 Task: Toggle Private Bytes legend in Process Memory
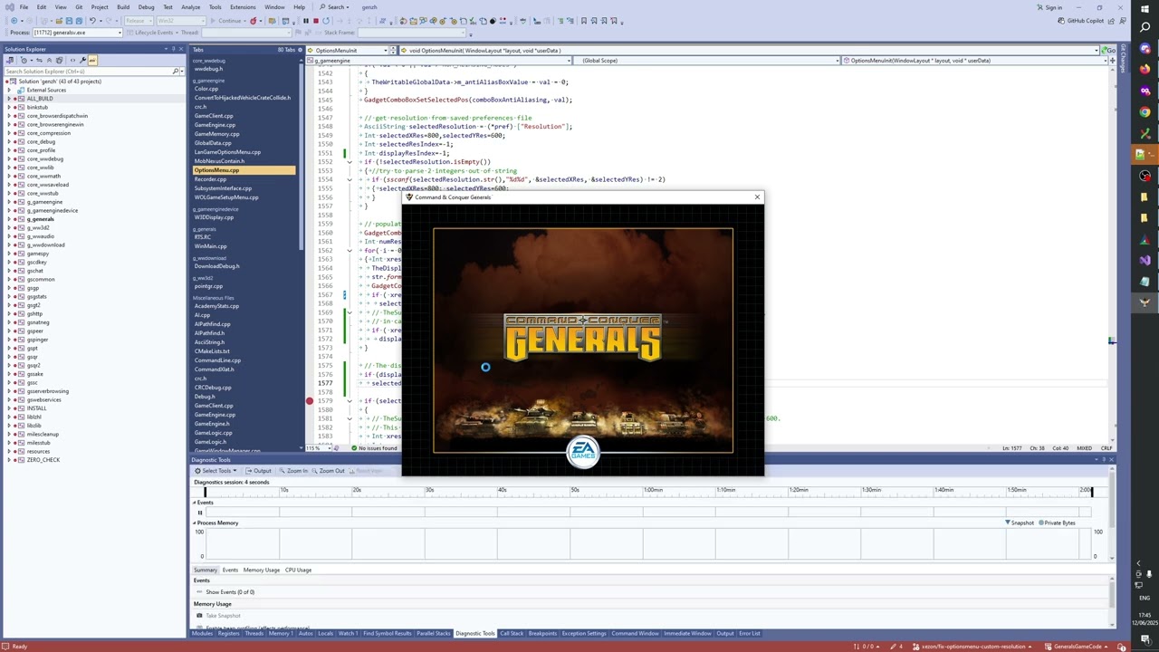click(x=1058, y=523)
